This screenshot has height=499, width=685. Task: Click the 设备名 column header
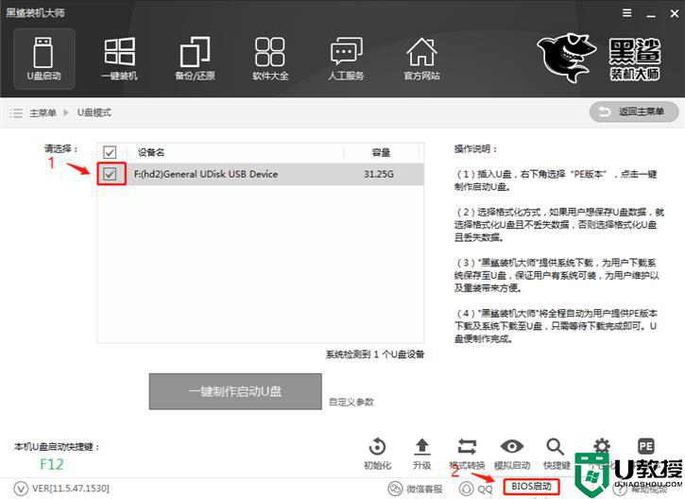151,152
